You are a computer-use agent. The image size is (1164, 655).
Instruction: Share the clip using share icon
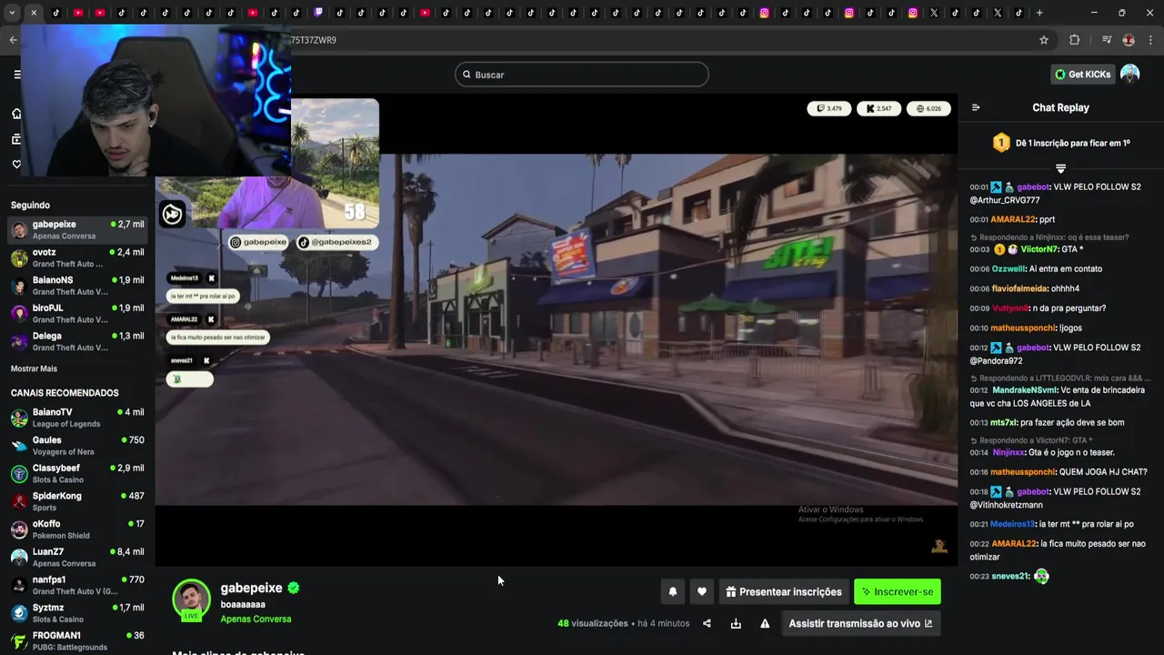pyautogui.click(x=707, y=623)
